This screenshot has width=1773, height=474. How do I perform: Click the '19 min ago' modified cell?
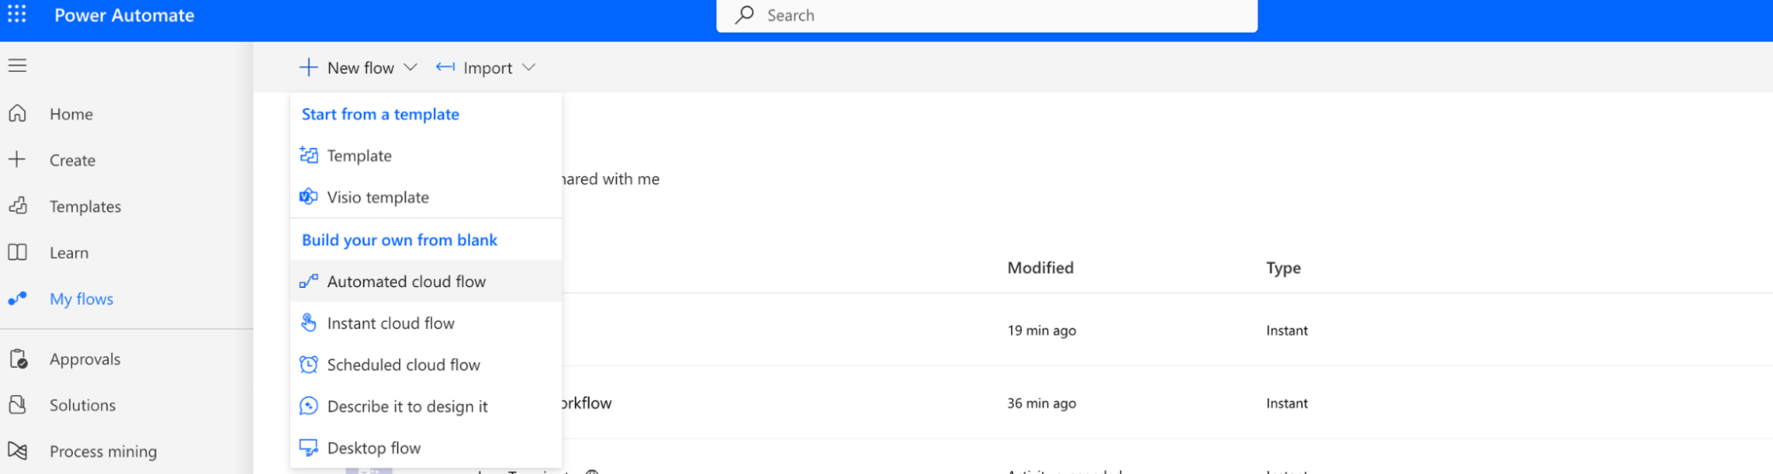tap(1041, 330)
